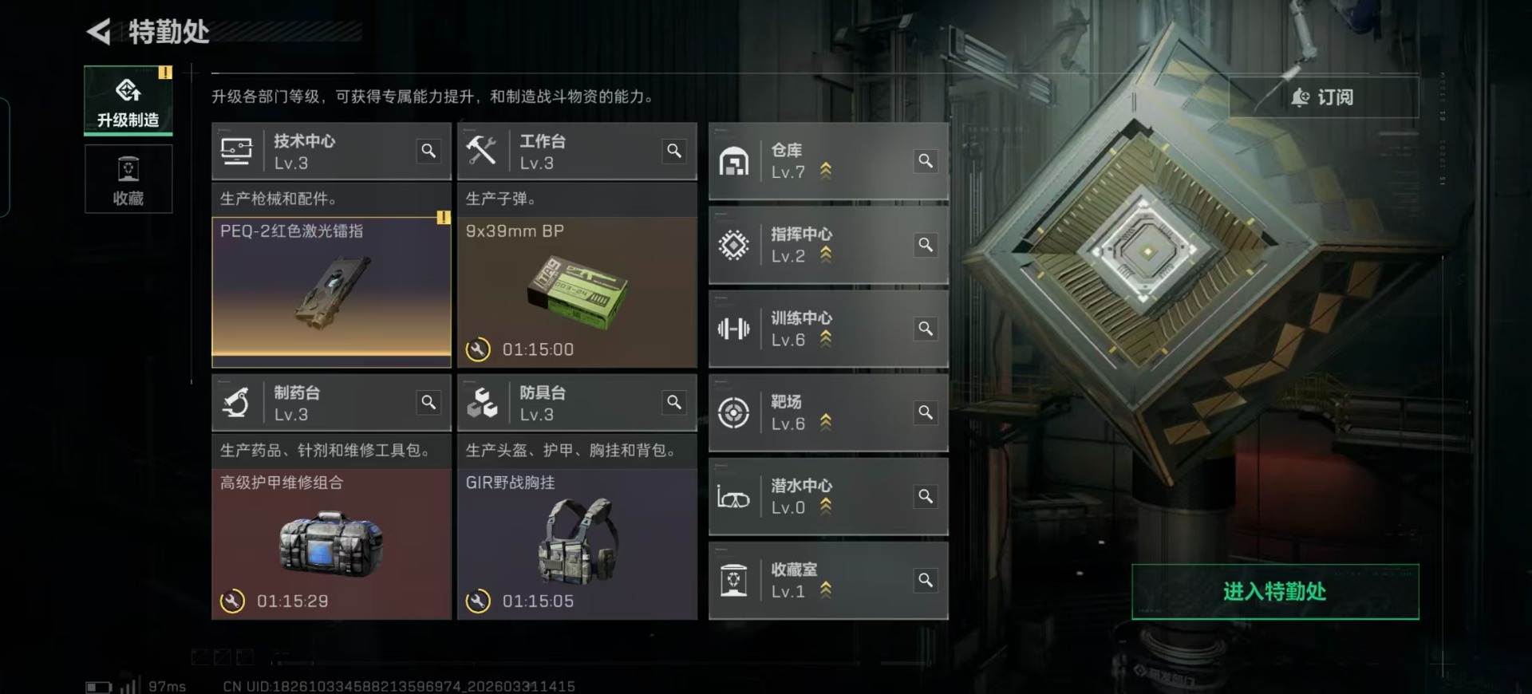Open the 训练中心 magnifier icon

click(926, 328)
